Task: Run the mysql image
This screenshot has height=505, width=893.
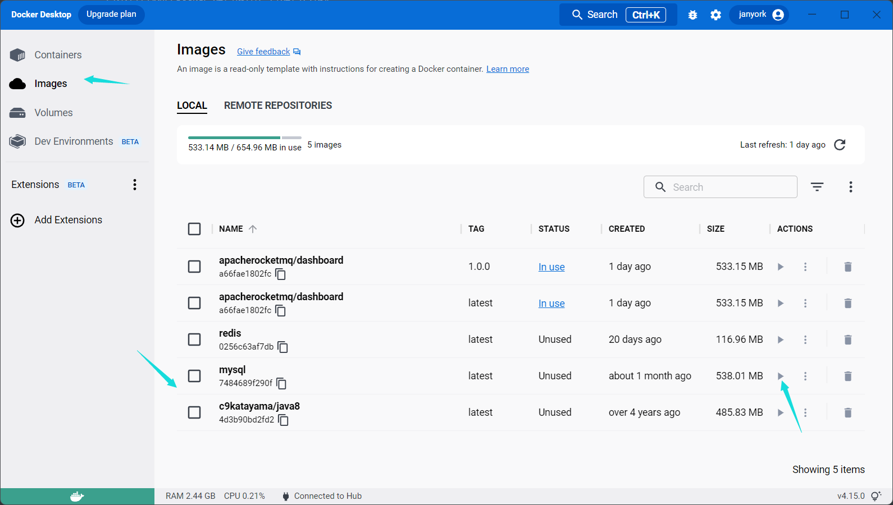Action: point(781,377)
